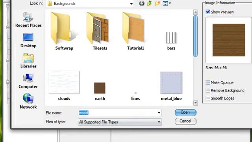Select the clouds image file

(64, 86)
